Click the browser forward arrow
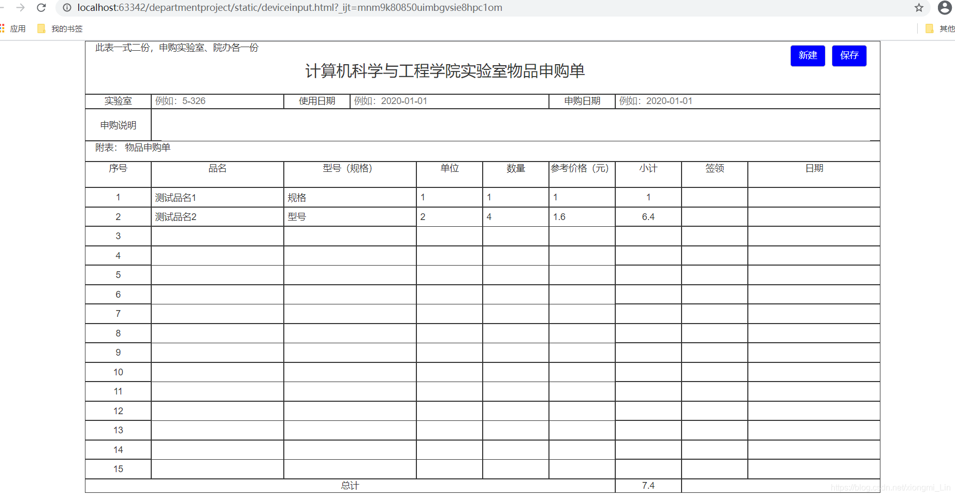This screenshot has width=955, height=497. [20, 7]
